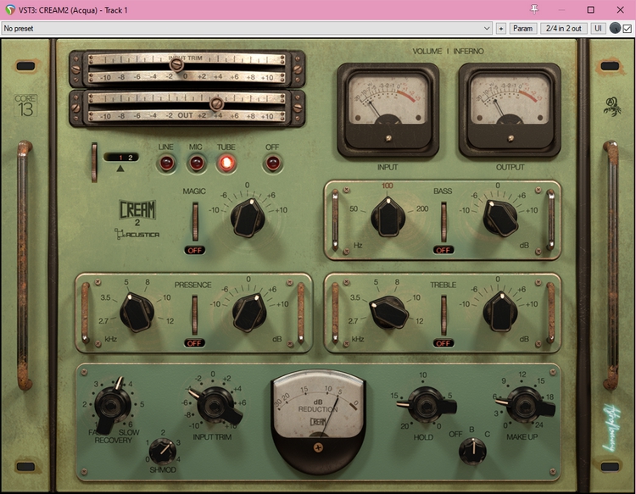Image resolution: width=636 pixels, height=494 pixels.
Task: Click the BASS dB gain knob
Action: (500, 218)
